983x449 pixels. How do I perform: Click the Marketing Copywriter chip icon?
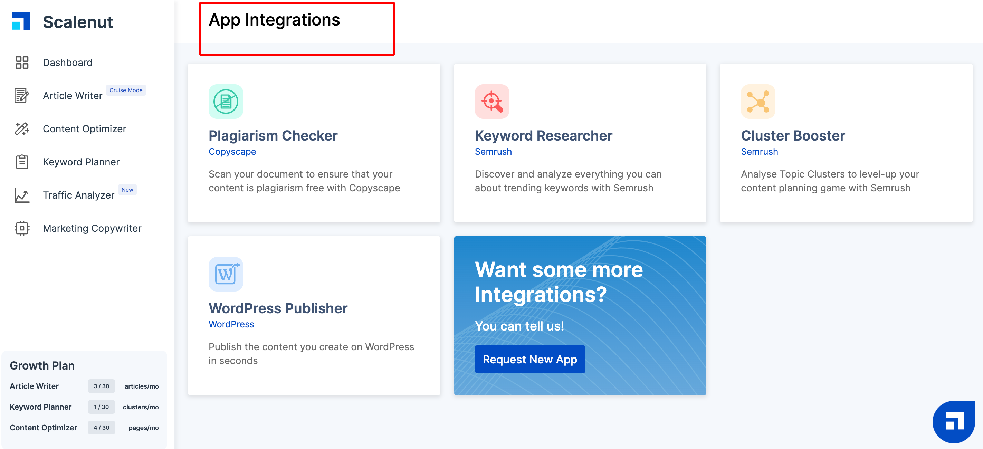point(22,228)
